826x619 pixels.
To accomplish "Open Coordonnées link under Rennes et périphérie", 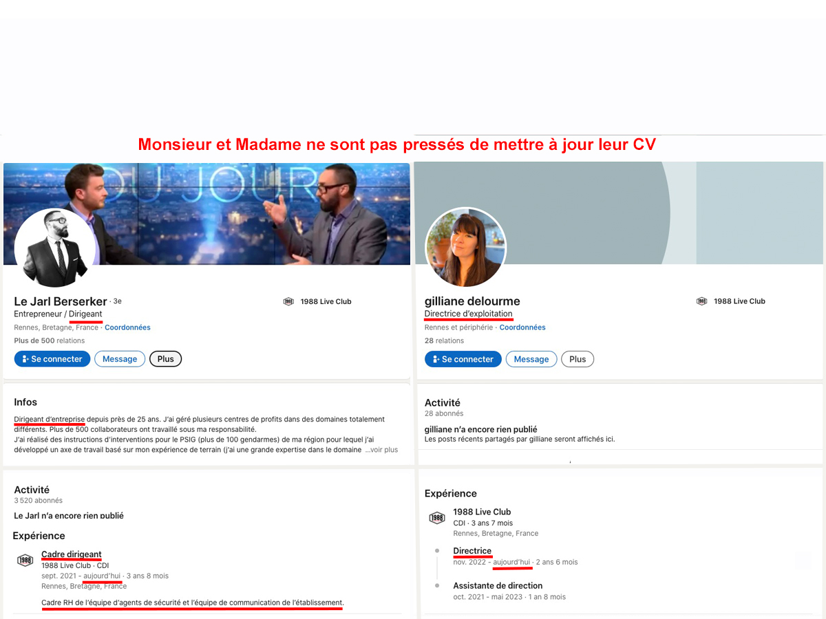I will [522, 327].
